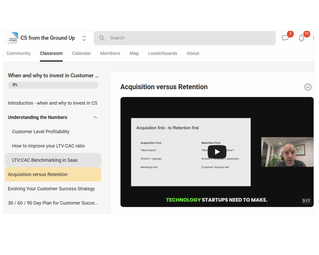Open the 30 / 60 / 90 Day Plan lesson
Screen dimensions: 319x255
52,203
